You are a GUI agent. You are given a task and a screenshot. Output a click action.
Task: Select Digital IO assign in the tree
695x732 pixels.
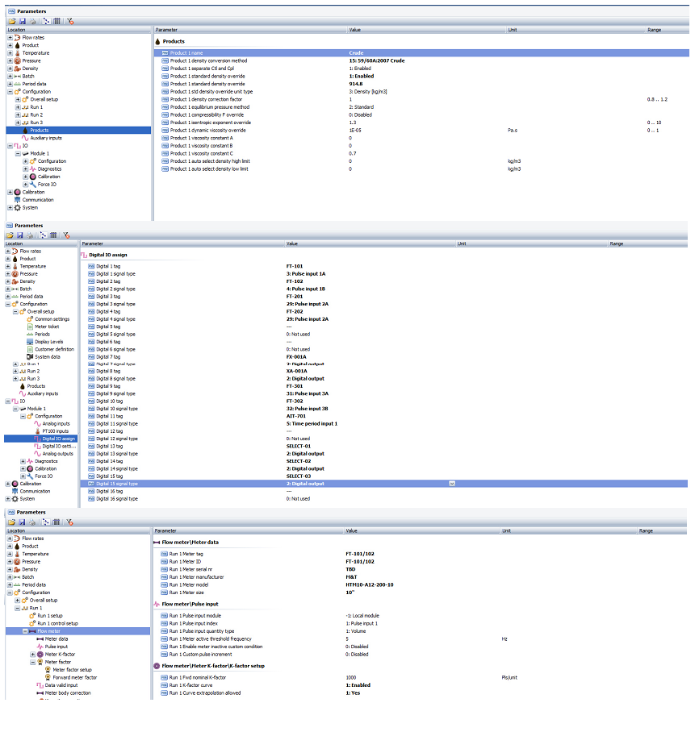58,439
